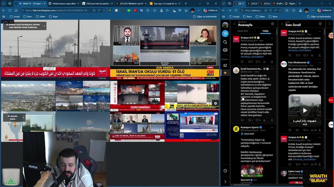
Task: Open extensions icon in X Pro browser toolbar
Action: (287, 10)
